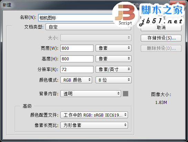Viewport: 188px width, 142px height.
Task: Open the width unit dropdown 像素
Action: click(x=113, y=48)
